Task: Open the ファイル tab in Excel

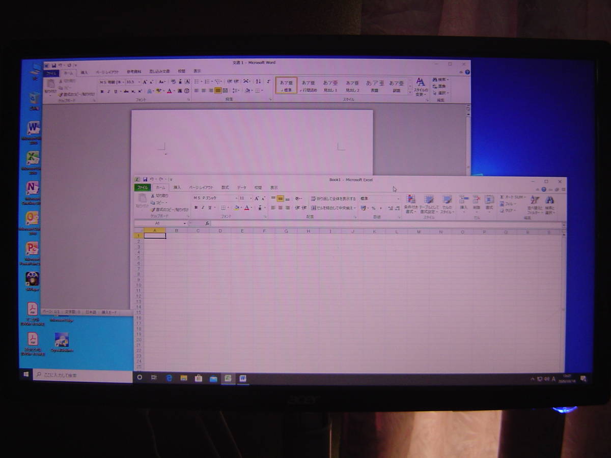Action: pos(143,188)
